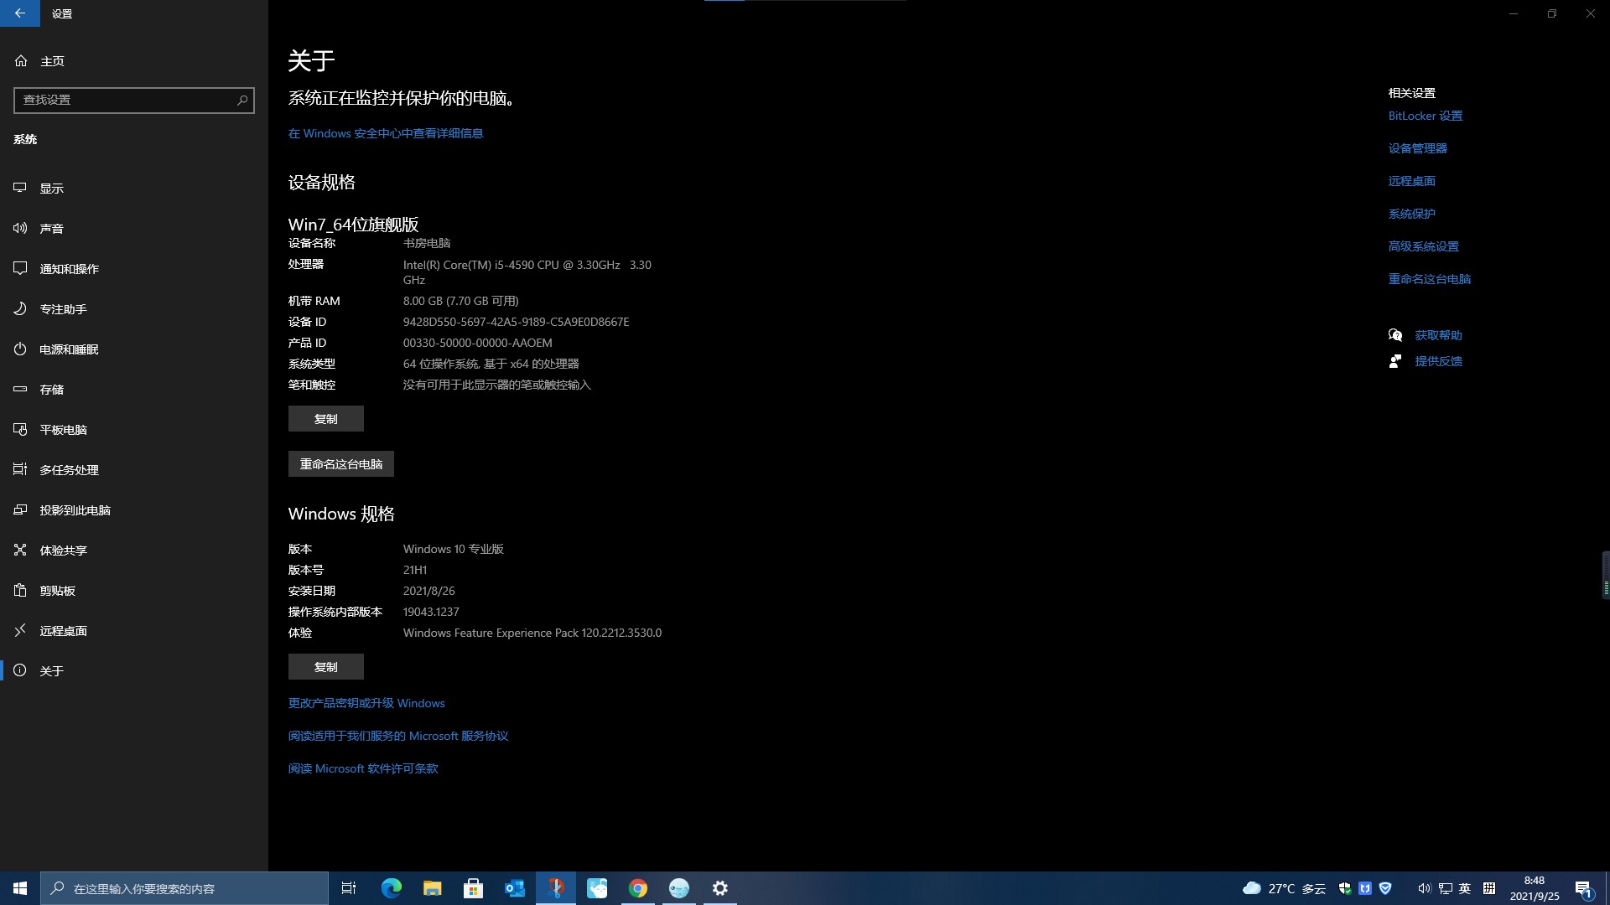Select 关于 in the sidebar
The width and height of the screenshot is (1610, 905).
(x=134, y=671)
